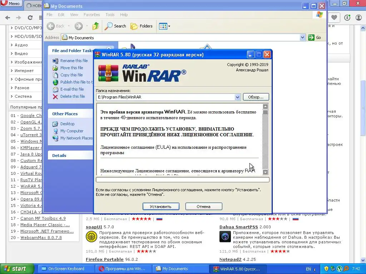Click the E:\Program Files\WinRAR path field
This screenshot has width=366, height=274.
[x=165, y=97]
